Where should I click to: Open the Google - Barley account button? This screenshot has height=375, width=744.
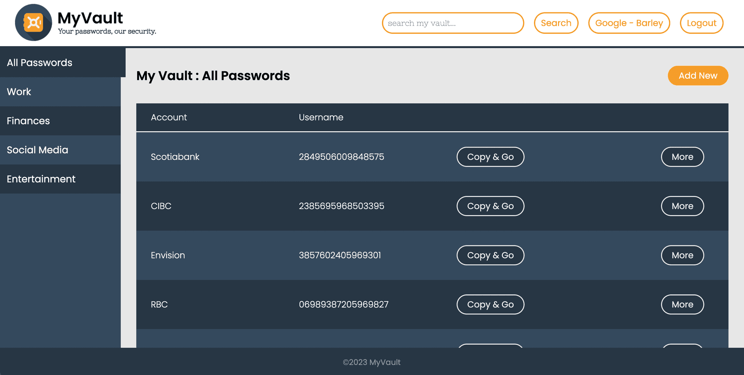point(629,23)
